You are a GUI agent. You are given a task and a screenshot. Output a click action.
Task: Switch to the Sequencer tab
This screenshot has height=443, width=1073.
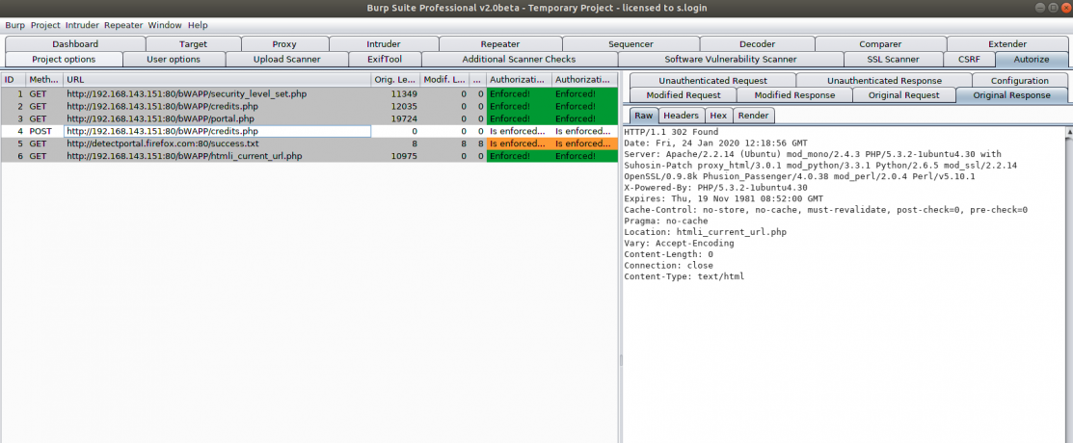pyautogui.click(x=630, y=43)
